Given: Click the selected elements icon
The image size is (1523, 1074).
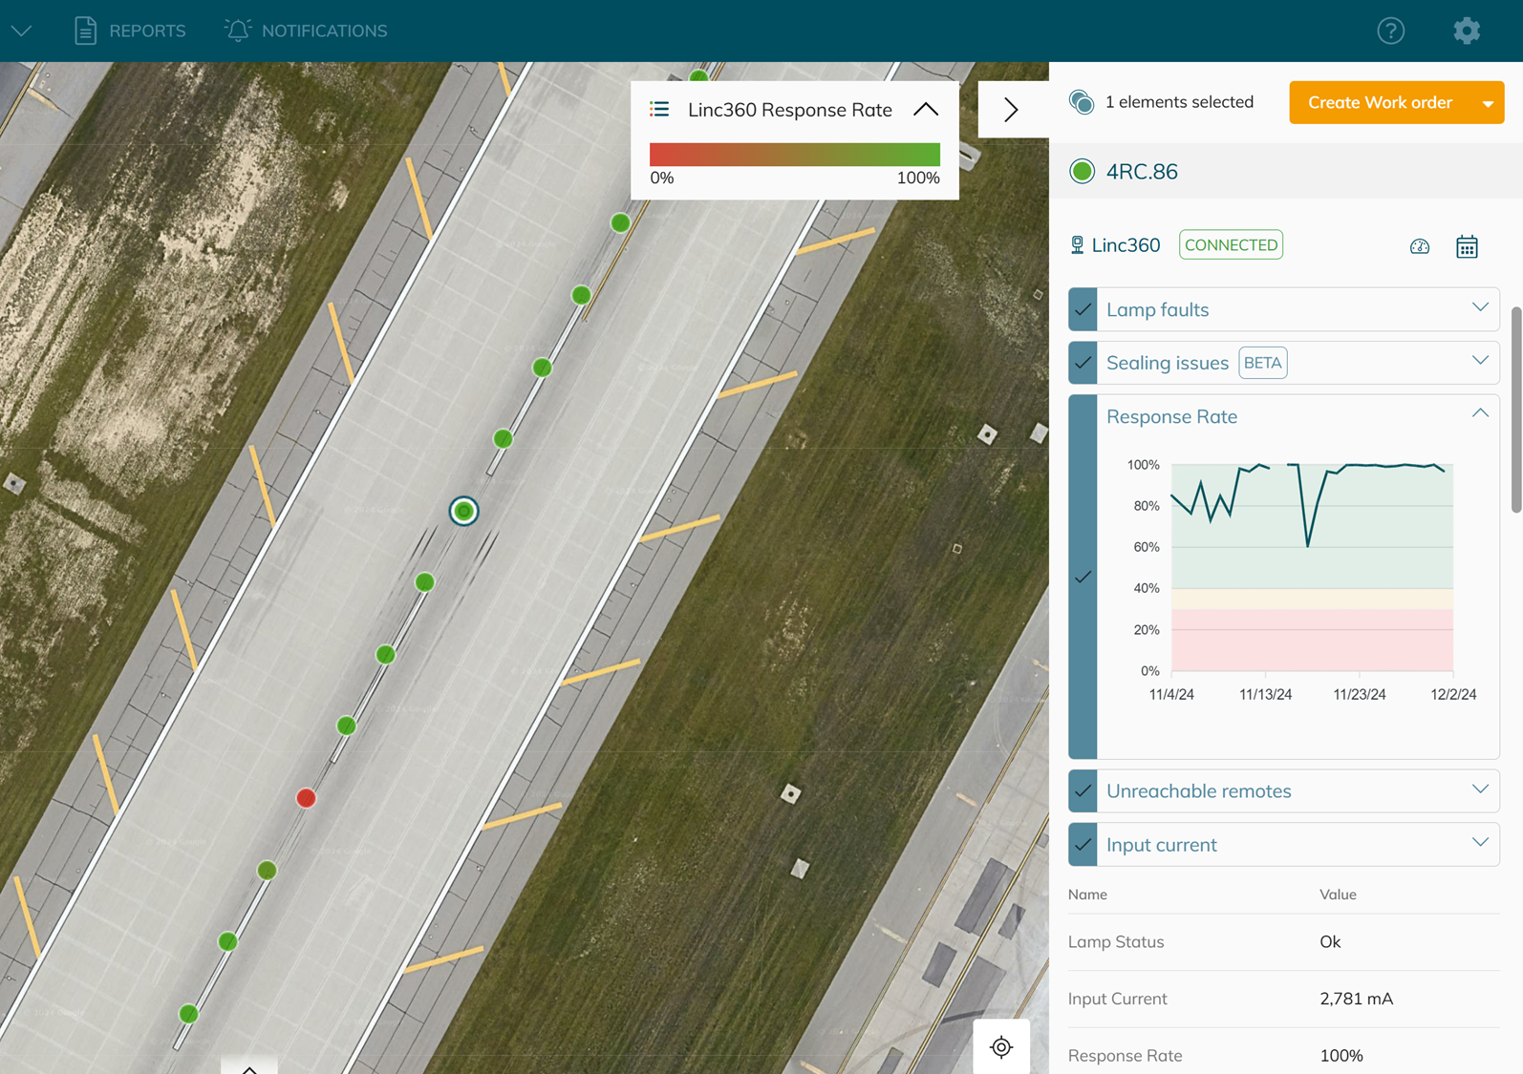Looking at the screenshot, I should 1081,102.
